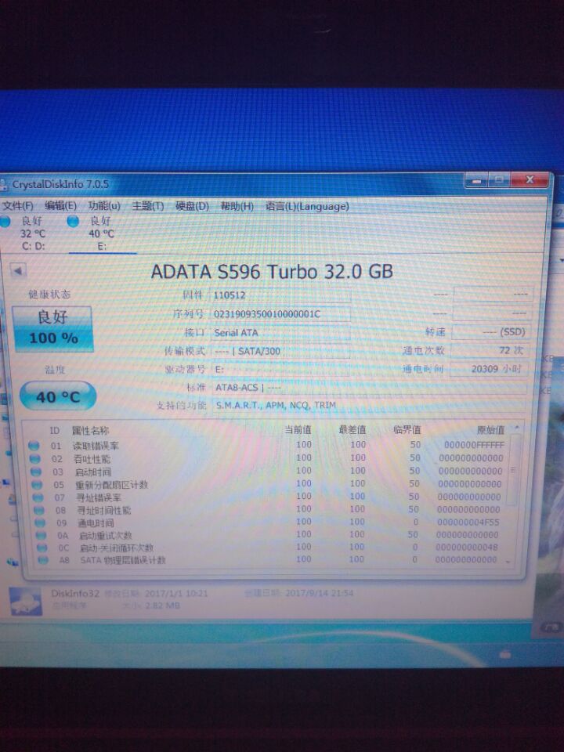Click the attribute list scrollbar thumb
Image resolution: width=564 pixels, height=752 pixels.
click(x=512, y=470)
